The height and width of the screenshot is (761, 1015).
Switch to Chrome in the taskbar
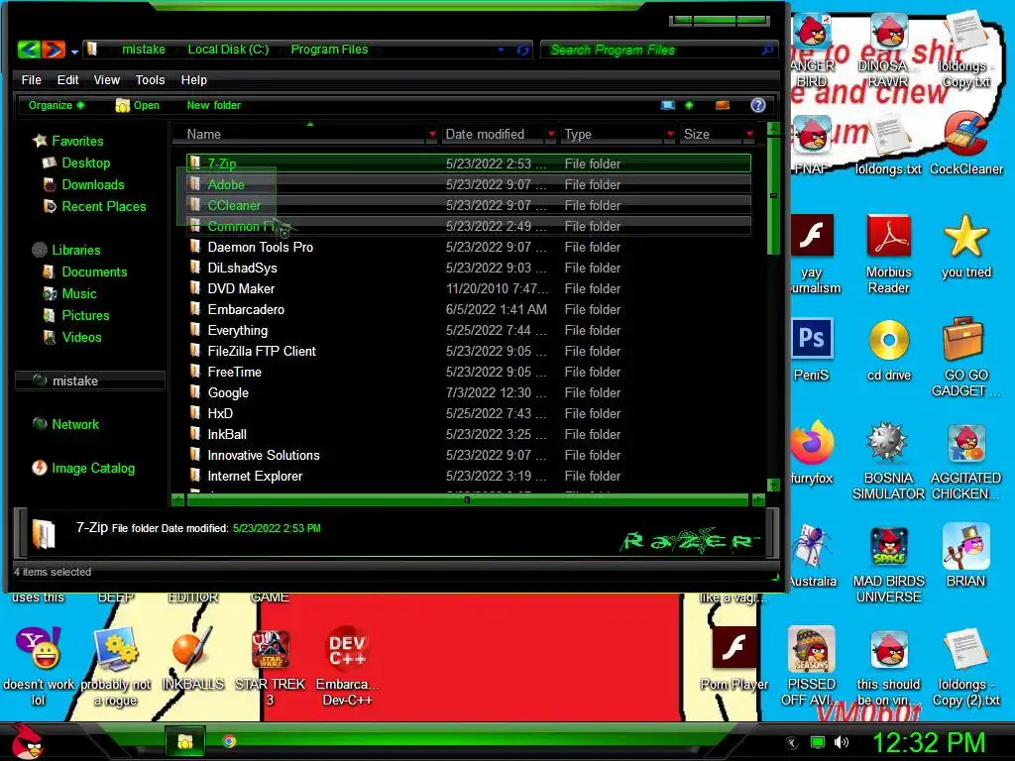pyautogui.click(x=229, y=741)
